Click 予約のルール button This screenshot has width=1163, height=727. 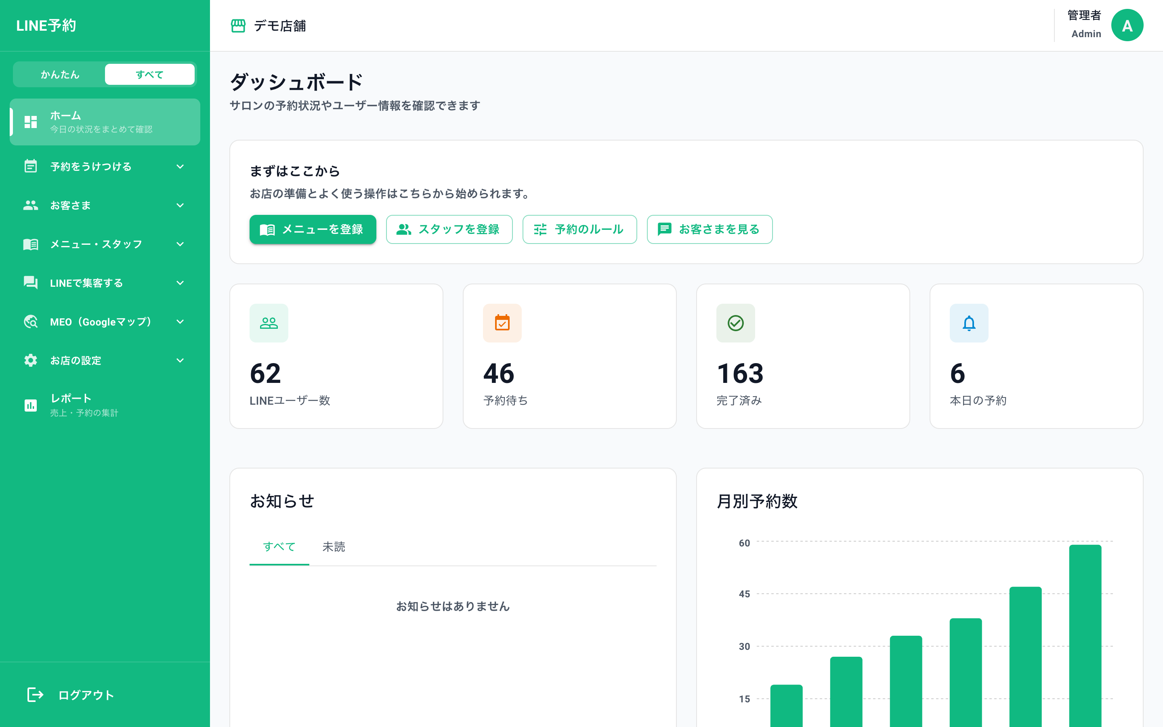pyautogui.click(x=579, y=229)
